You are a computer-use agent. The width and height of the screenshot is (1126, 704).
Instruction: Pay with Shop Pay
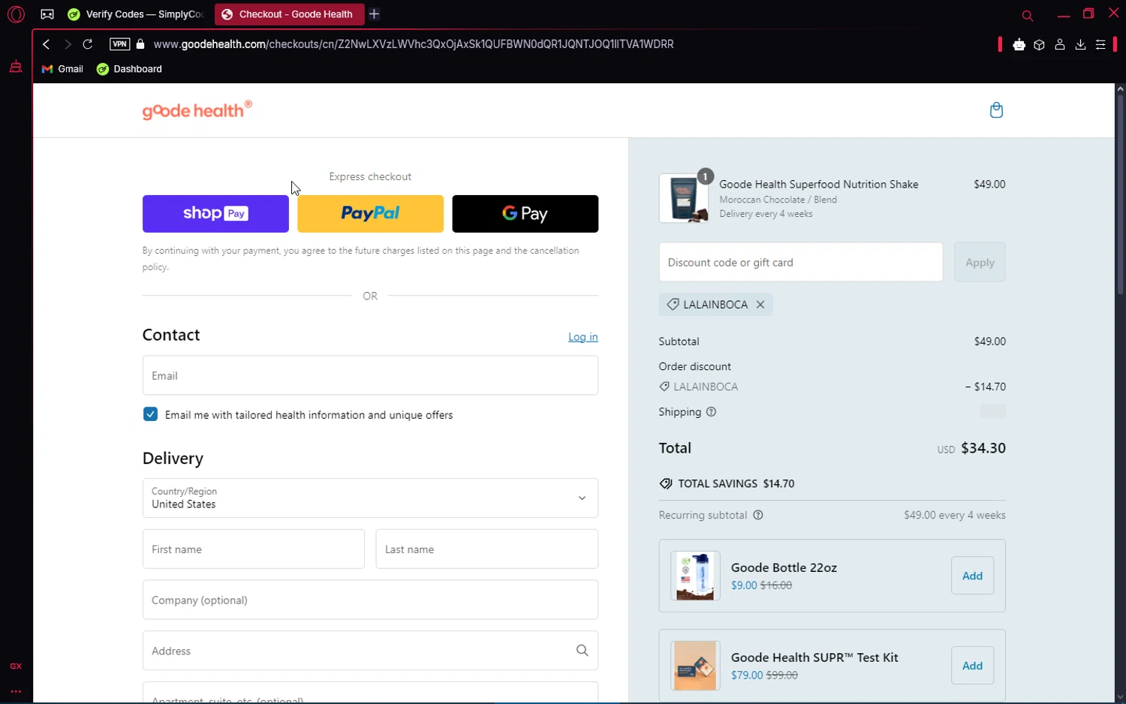coord(215,214)
